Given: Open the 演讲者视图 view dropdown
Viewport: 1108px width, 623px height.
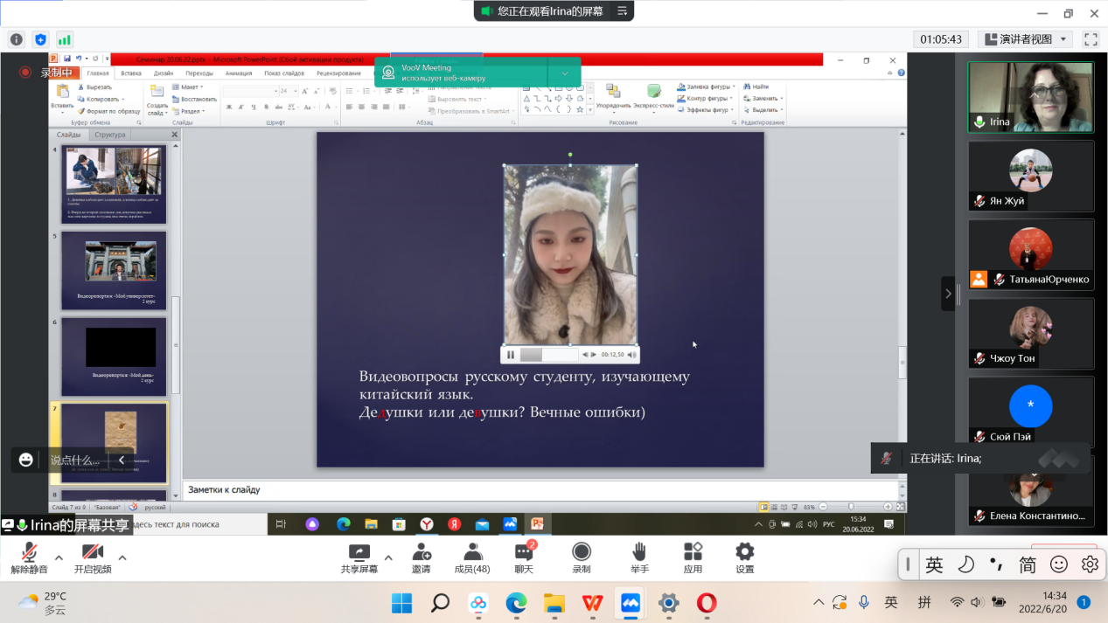Looking at the screenshot, I should [x=1025, y=39].
